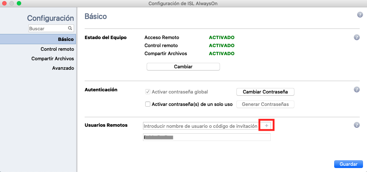Screen dimensions: 367x172
Task: Click the search magnifier in Buscar field
Action: click(x=70, y=28)
